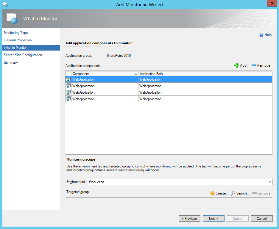The width and height of the screenshot is (279, 229).
Task: Open the Environment dropdown
Action: point(269,182)
